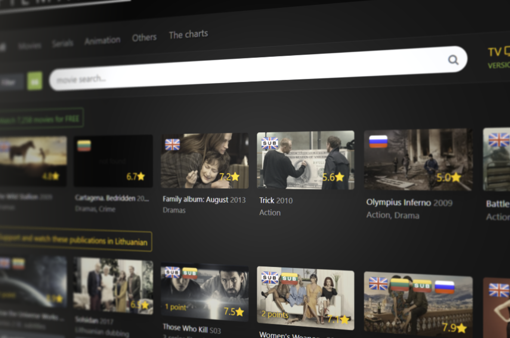Expand the Filter options
Viewport: 510px width, 338px height.
coord(9,82)
